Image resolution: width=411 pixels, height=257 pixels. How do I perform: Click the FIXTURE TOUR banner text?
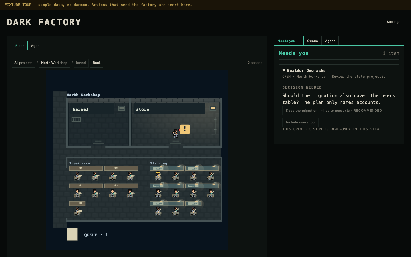point(98,5)
